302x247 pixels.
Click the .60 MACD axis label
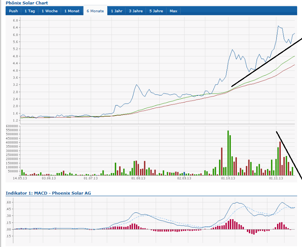[9, 202]
